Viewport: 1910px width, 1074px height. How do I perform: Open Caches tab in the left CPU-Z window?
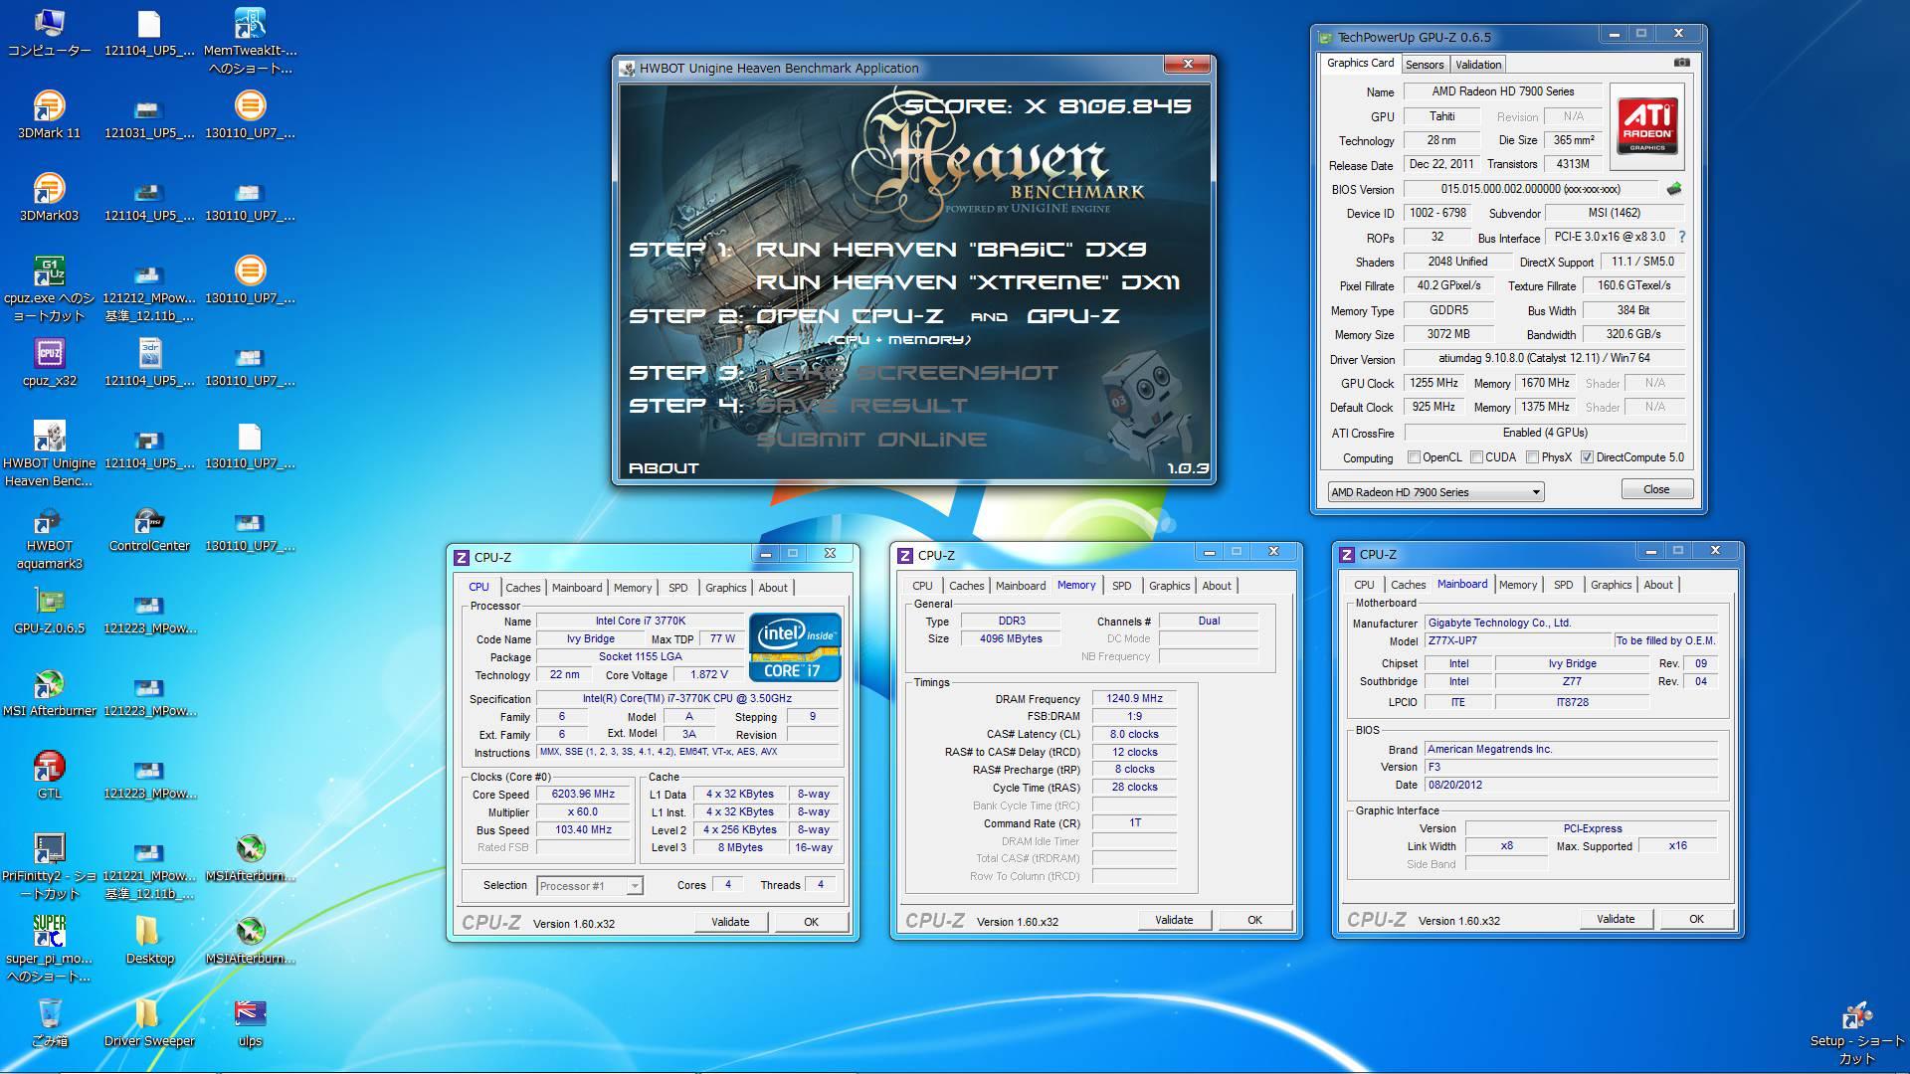522,588
